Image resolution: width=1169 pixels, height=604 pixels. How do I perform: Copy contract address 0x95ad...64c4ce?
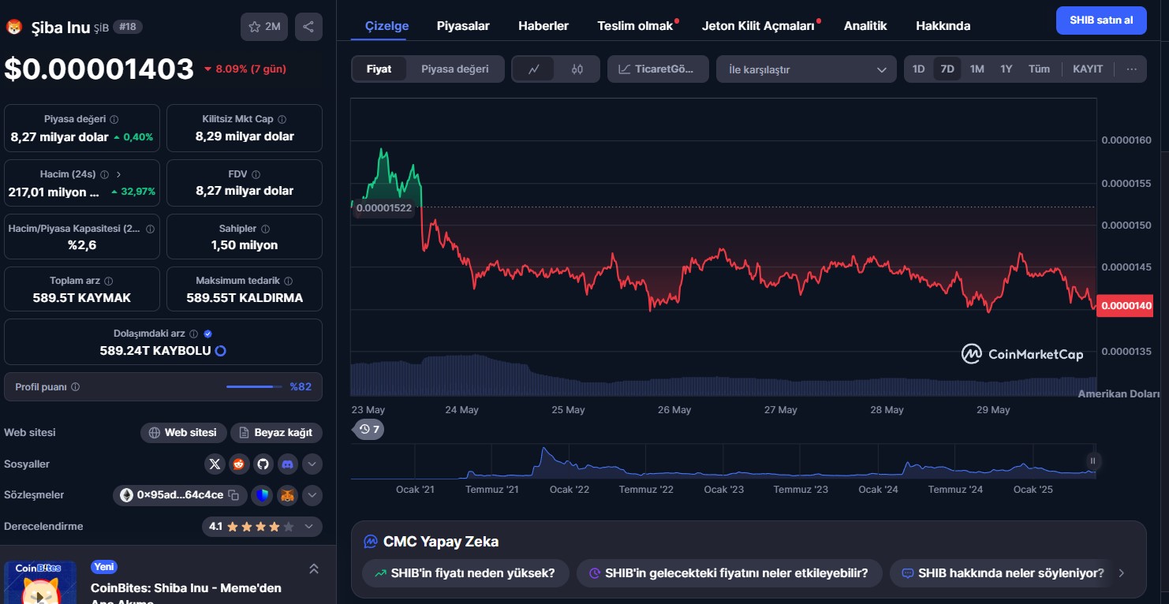233,495
